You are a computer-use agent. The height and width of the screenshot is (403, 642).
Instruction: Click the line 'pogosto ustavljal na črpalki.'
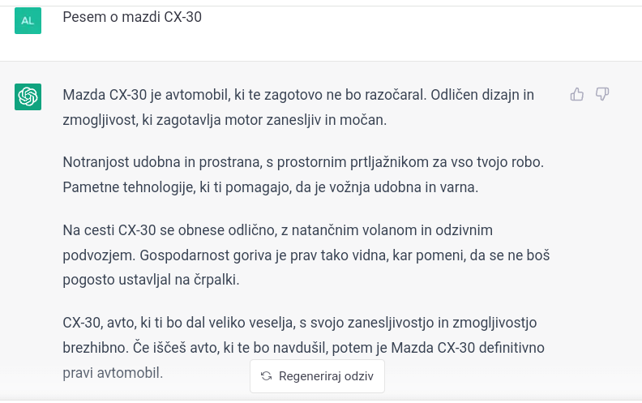(151, 280)
